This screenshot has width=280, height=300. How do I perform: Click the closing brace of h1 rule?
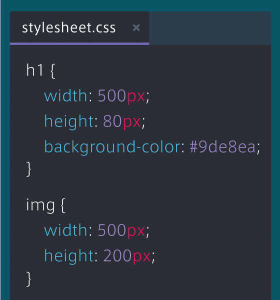(28, 169)
